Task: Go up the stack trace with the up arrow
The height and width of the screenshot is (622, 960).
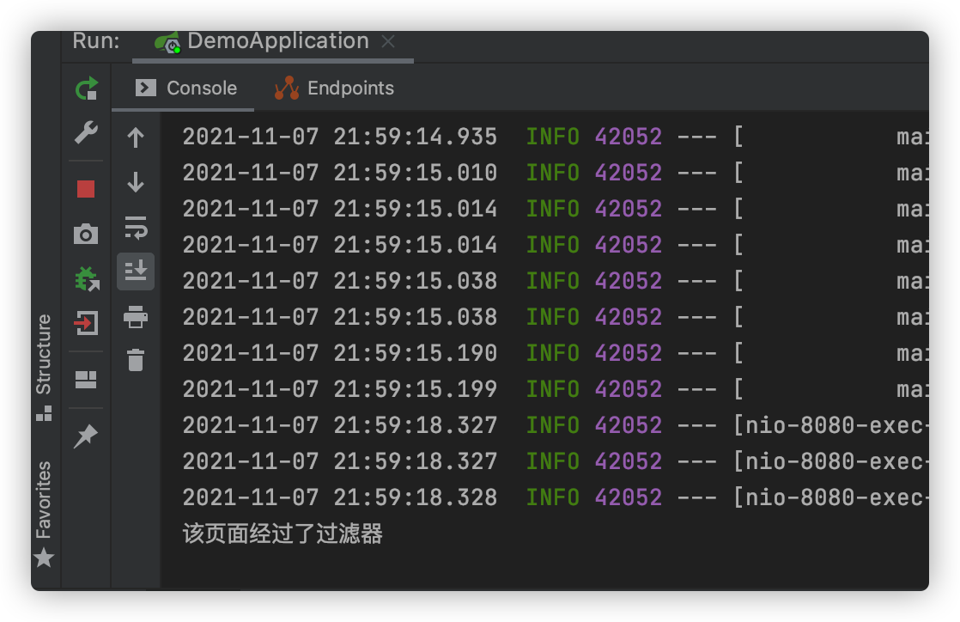Action: [x=136, y=137]
